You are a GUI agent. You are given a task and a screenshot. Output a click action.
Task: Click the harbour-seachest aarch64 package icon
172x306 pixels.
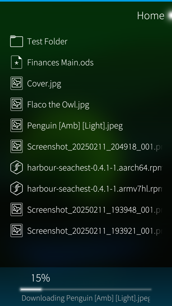point(17,168)
